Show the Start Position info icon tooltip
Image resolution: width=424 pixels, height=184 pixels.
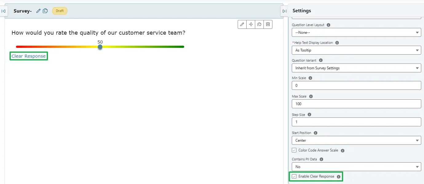point(315,133)
